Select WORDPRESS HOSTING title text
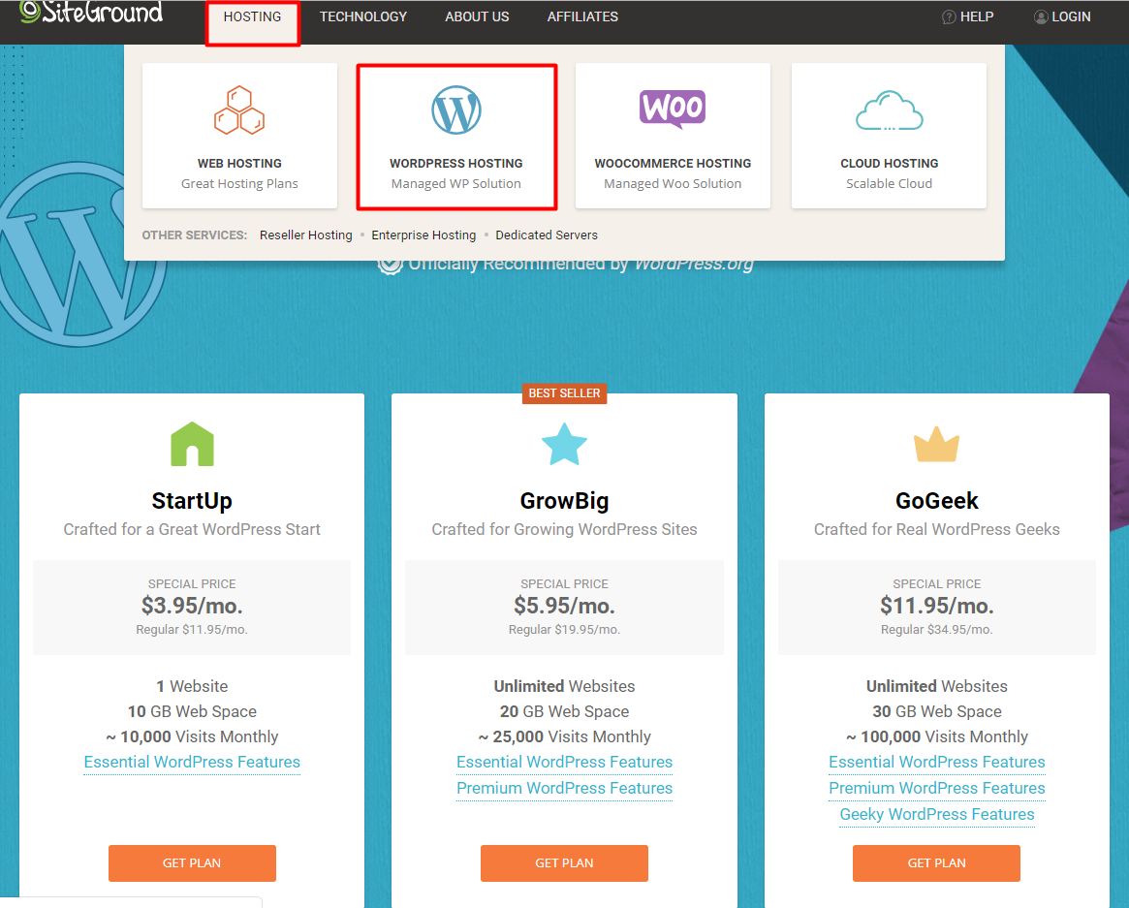The width and height of the screenshot is (1129, 908). [455, 164]
